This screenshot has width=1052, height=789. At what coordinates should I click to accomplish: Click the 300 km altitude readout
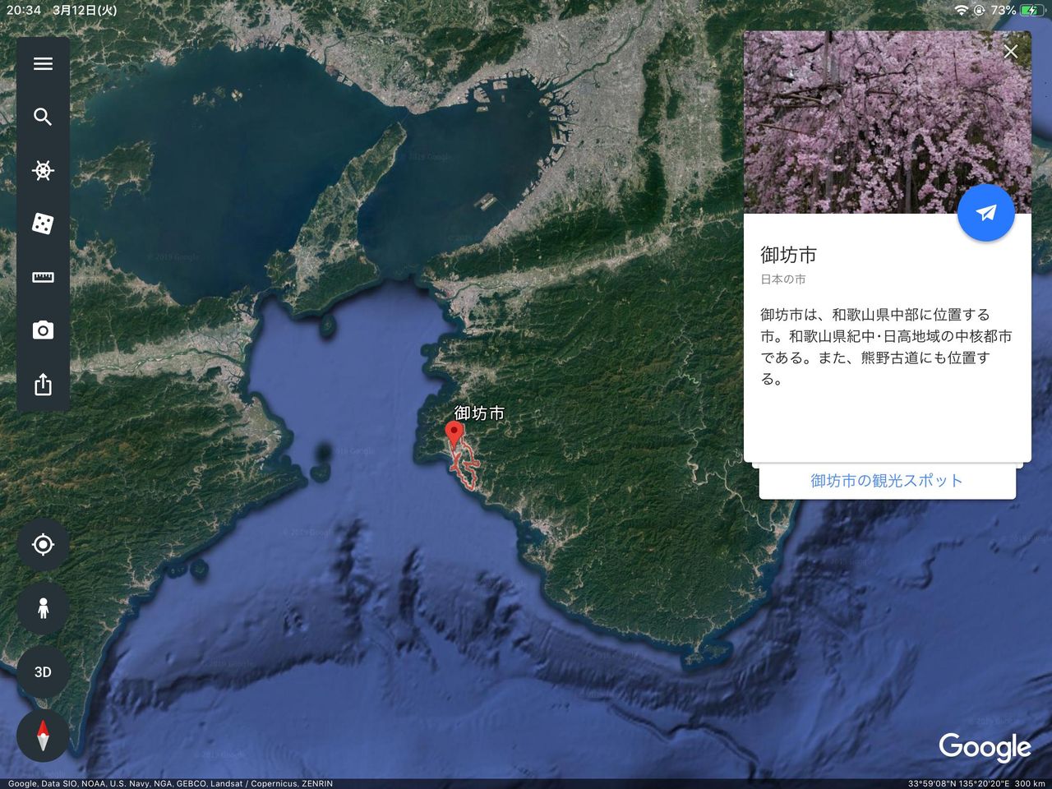(x=1030, y=783)
